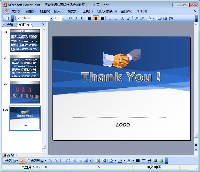Close the slide thumbnail pane
200x172 pixels.
43,24
